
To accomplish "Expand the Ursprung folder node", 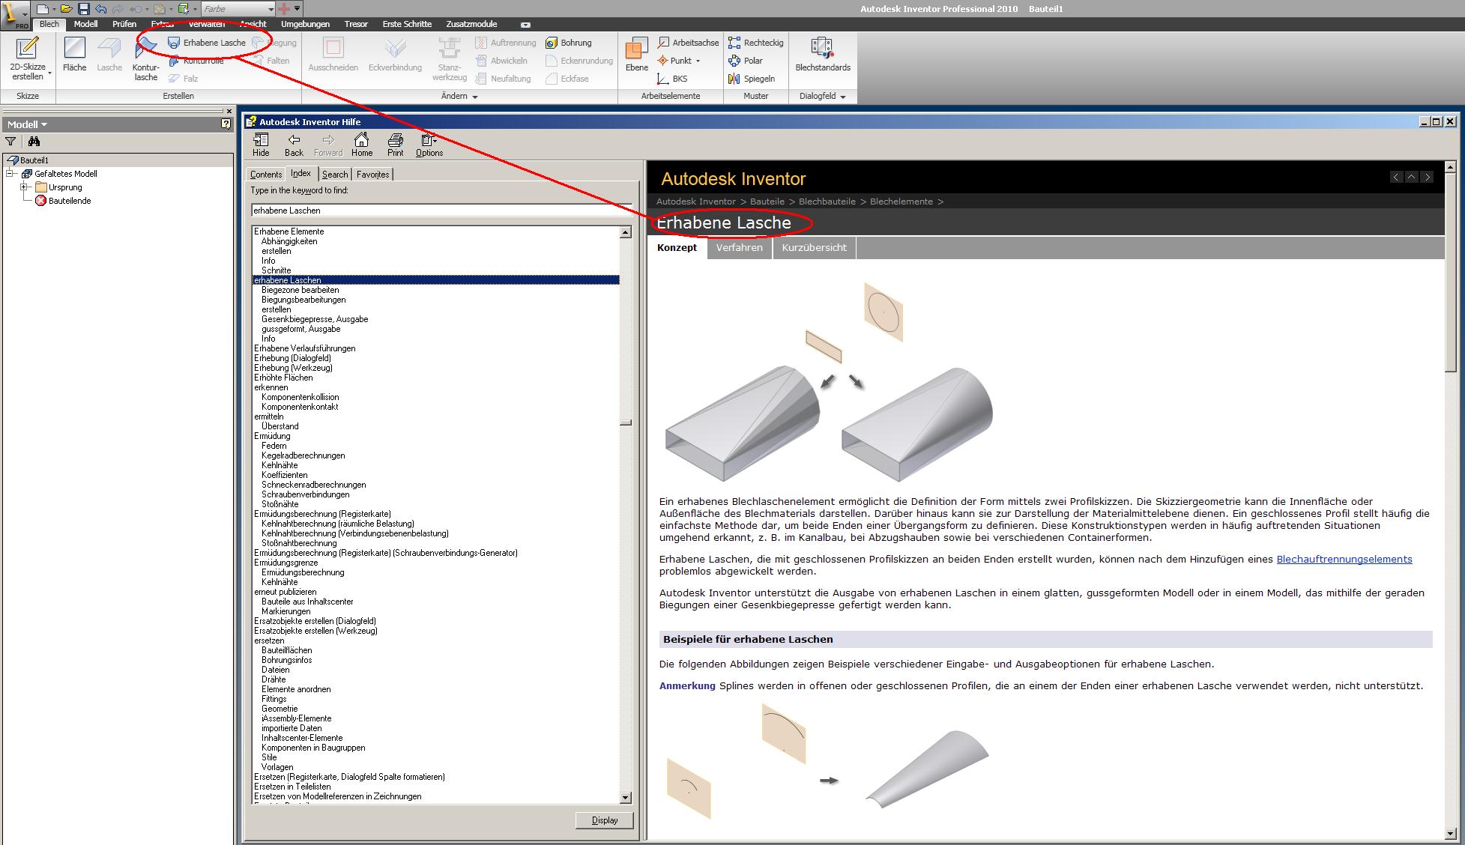I will click(x=25, y=187).
